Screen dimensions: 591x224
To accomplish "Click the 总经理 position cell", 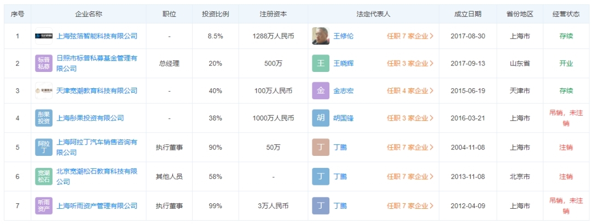I will 169,63.
